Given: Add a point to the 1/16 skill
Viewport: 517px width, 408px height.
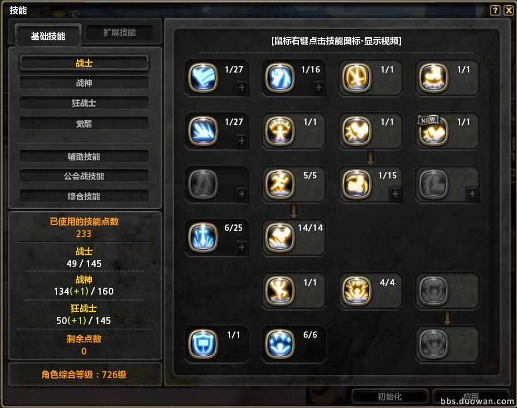Looking at the screenshot, I should point(319,87).
